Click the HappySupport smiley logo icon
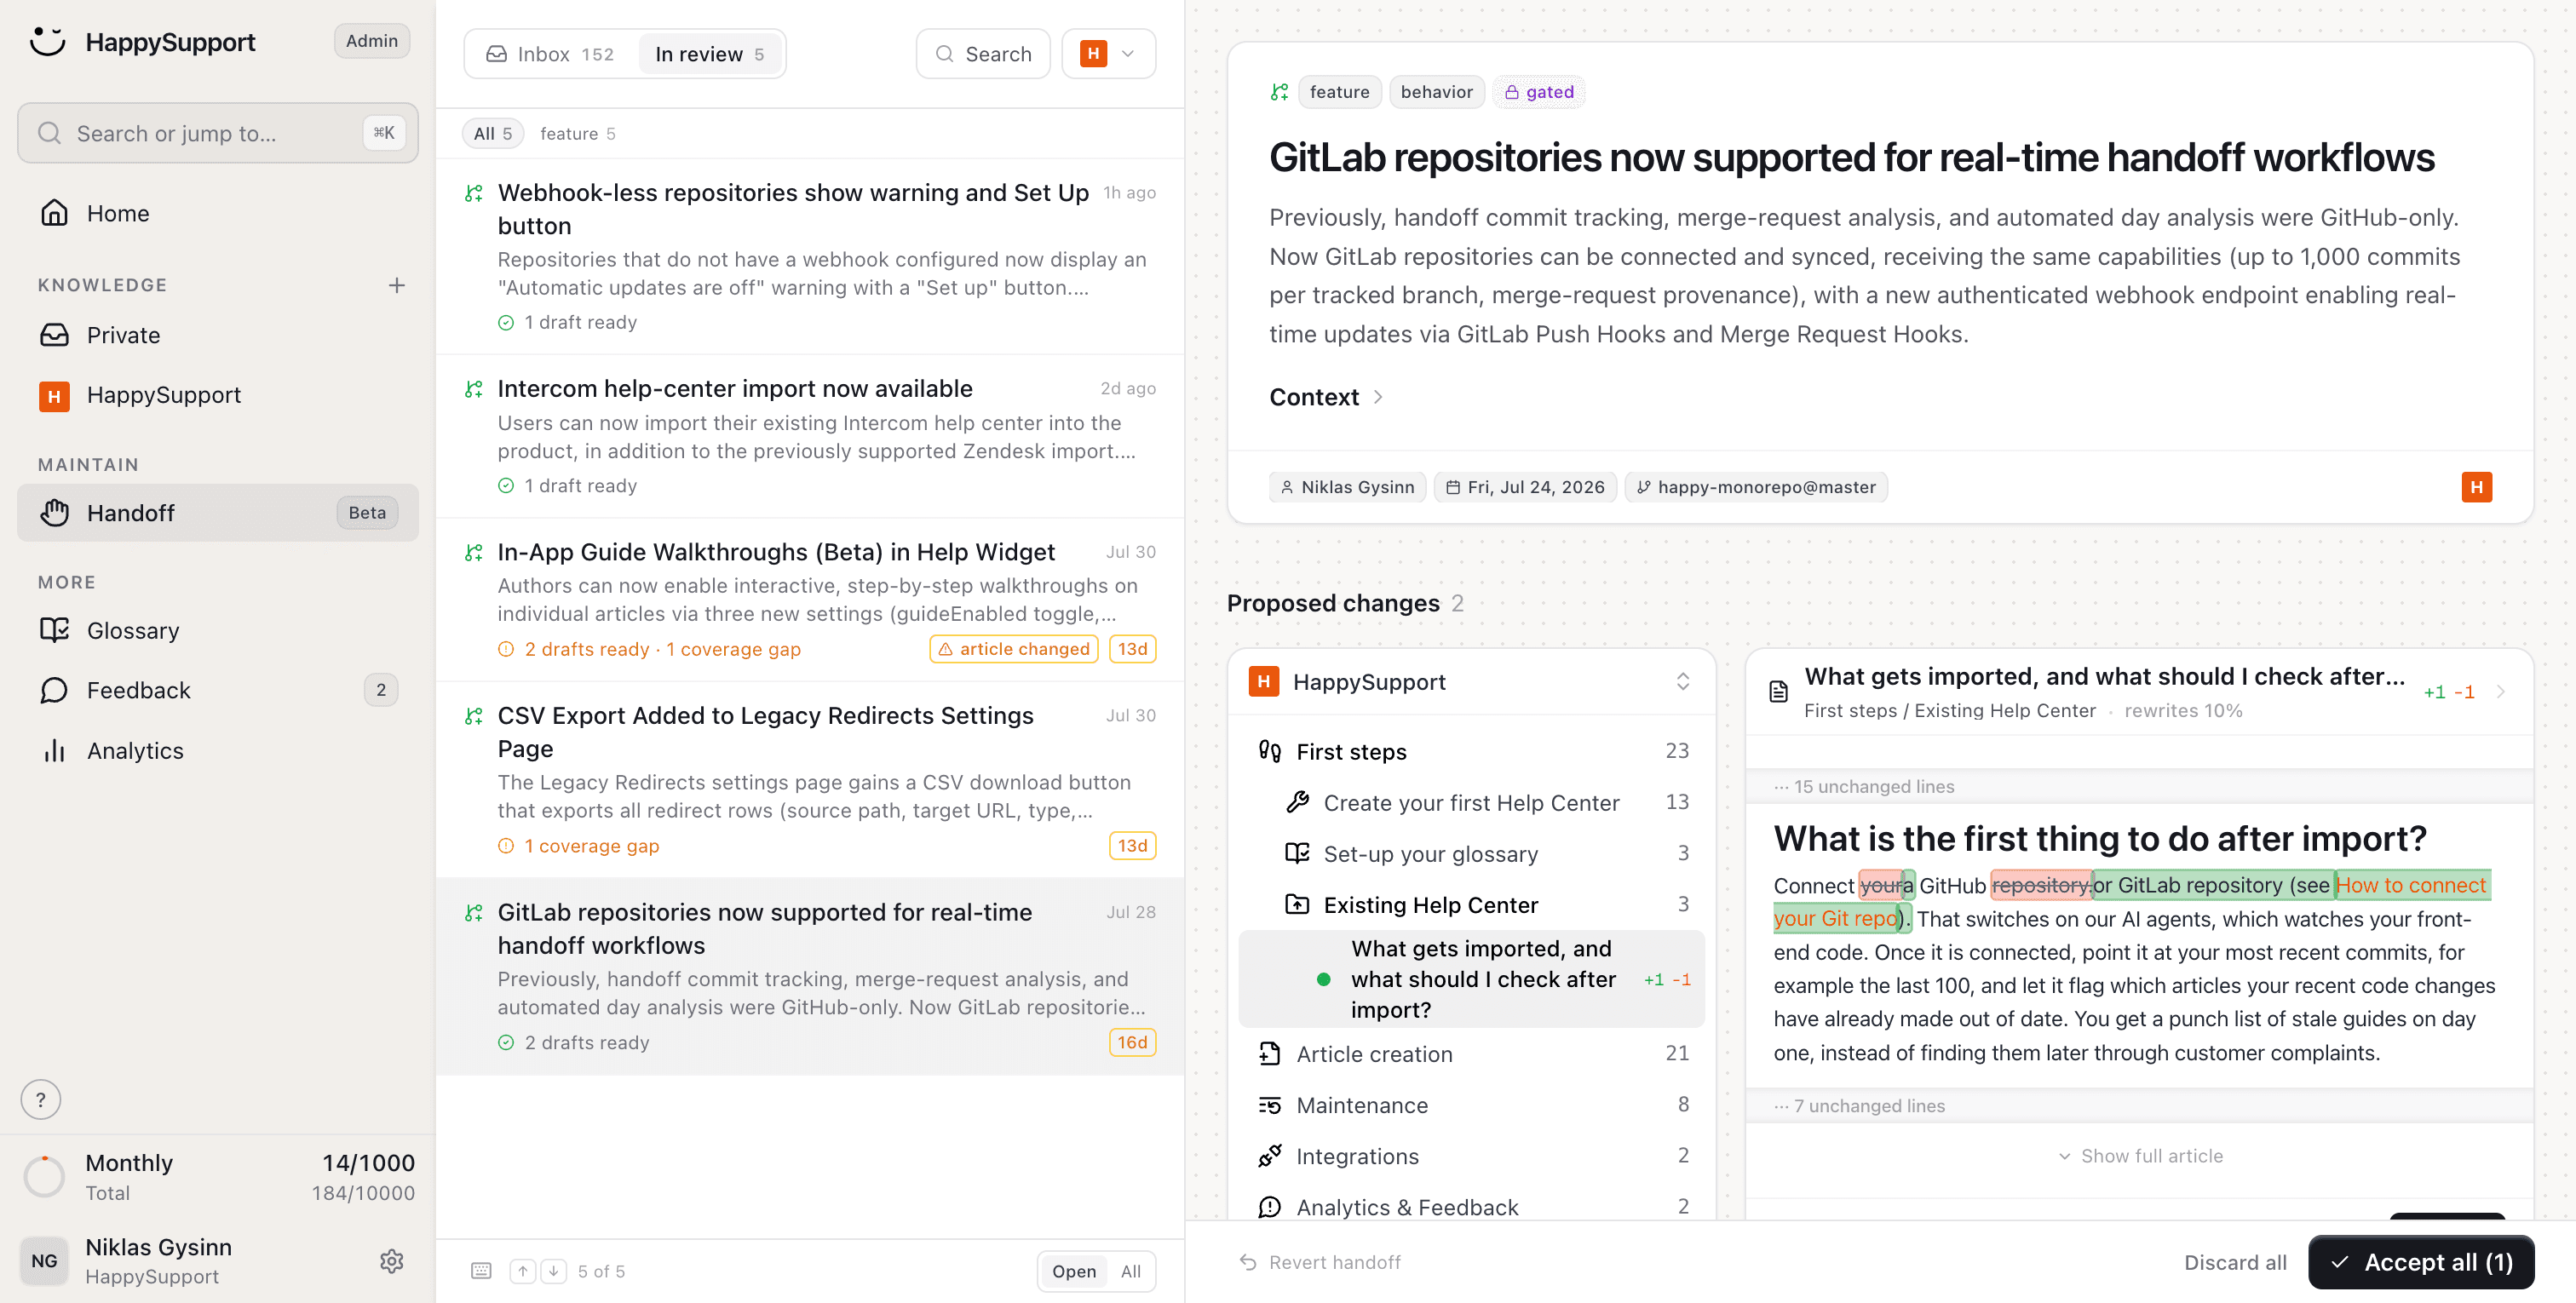The image size is (2576, 1303). 47,41
